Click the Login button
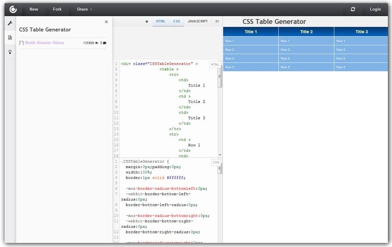This screenshot has height=247, width=392. click(x=375, y=9)
